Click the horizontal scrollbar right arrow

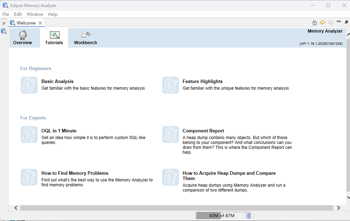(x=338, y=208)
